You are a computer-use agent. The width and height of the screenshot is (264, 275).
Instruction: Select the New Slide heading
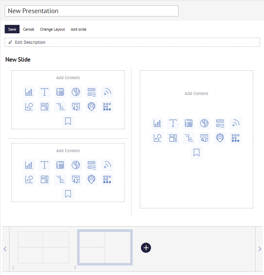tap(18, 60)
